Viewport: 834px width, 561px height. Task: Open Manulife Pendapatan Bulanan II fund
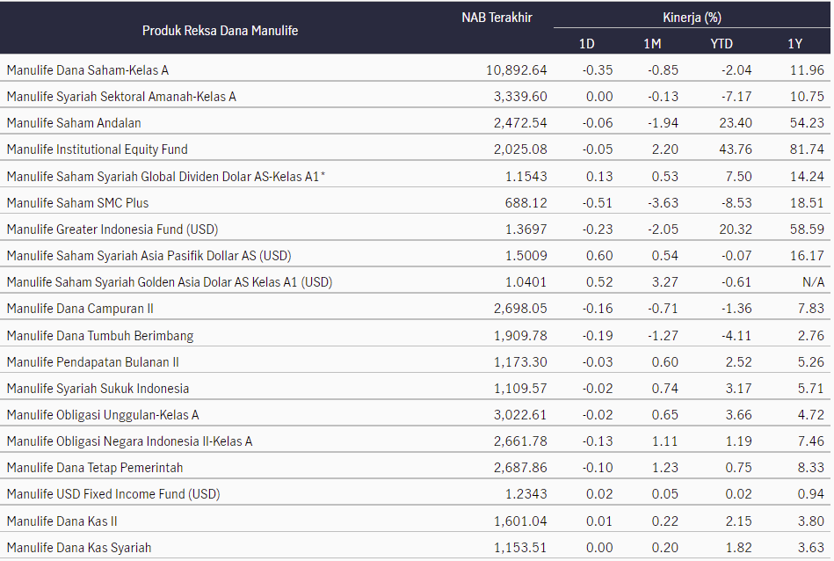tap(93, 362)
